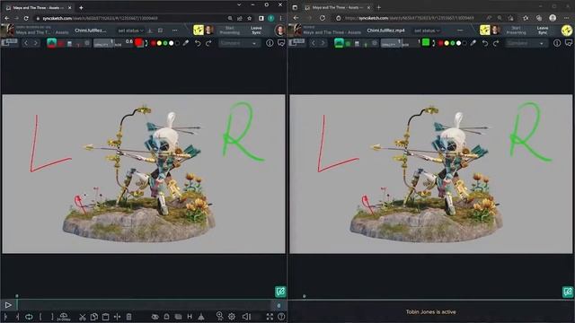Undo the last stroke in right window
Viewport: 575px width, 323px height.
[485, 43]
